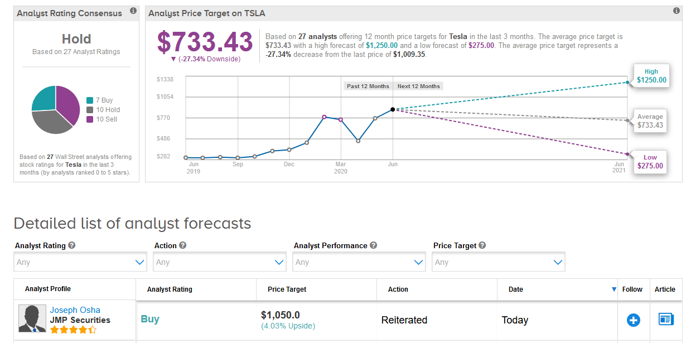Select the Next 12 Months chart label
Image resolution: width=686 pixels, height=343 pixels.
coord(419,86)
